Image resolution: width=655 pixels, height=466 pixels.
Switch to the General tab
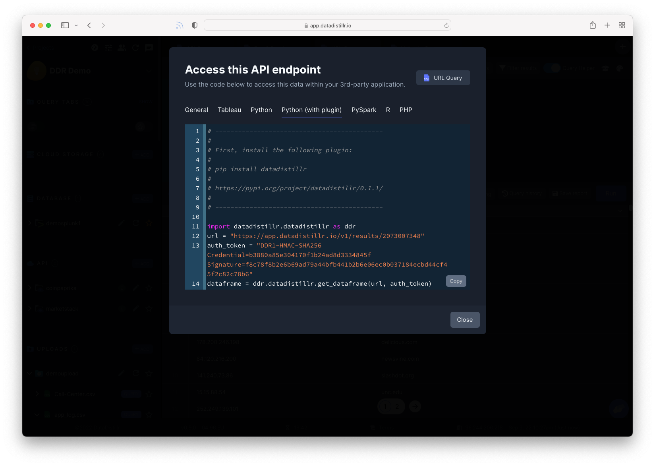pyautogui.click(x=196, y=110)
